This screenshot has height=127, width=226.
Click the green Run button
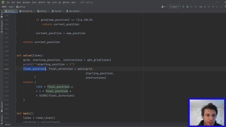(183, 7)
